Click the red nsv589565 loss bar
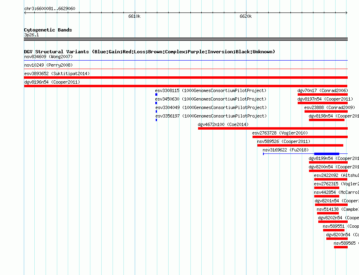 (x=341, y=247)
